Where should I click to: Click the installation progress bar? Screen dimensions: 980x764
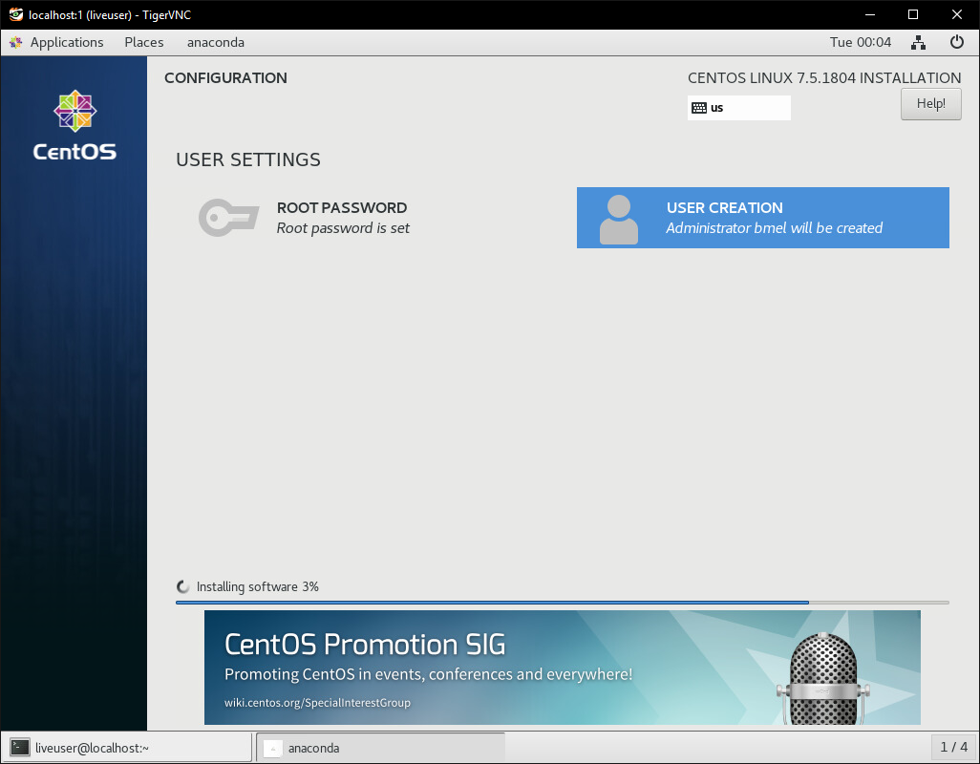tap(562, 603)
